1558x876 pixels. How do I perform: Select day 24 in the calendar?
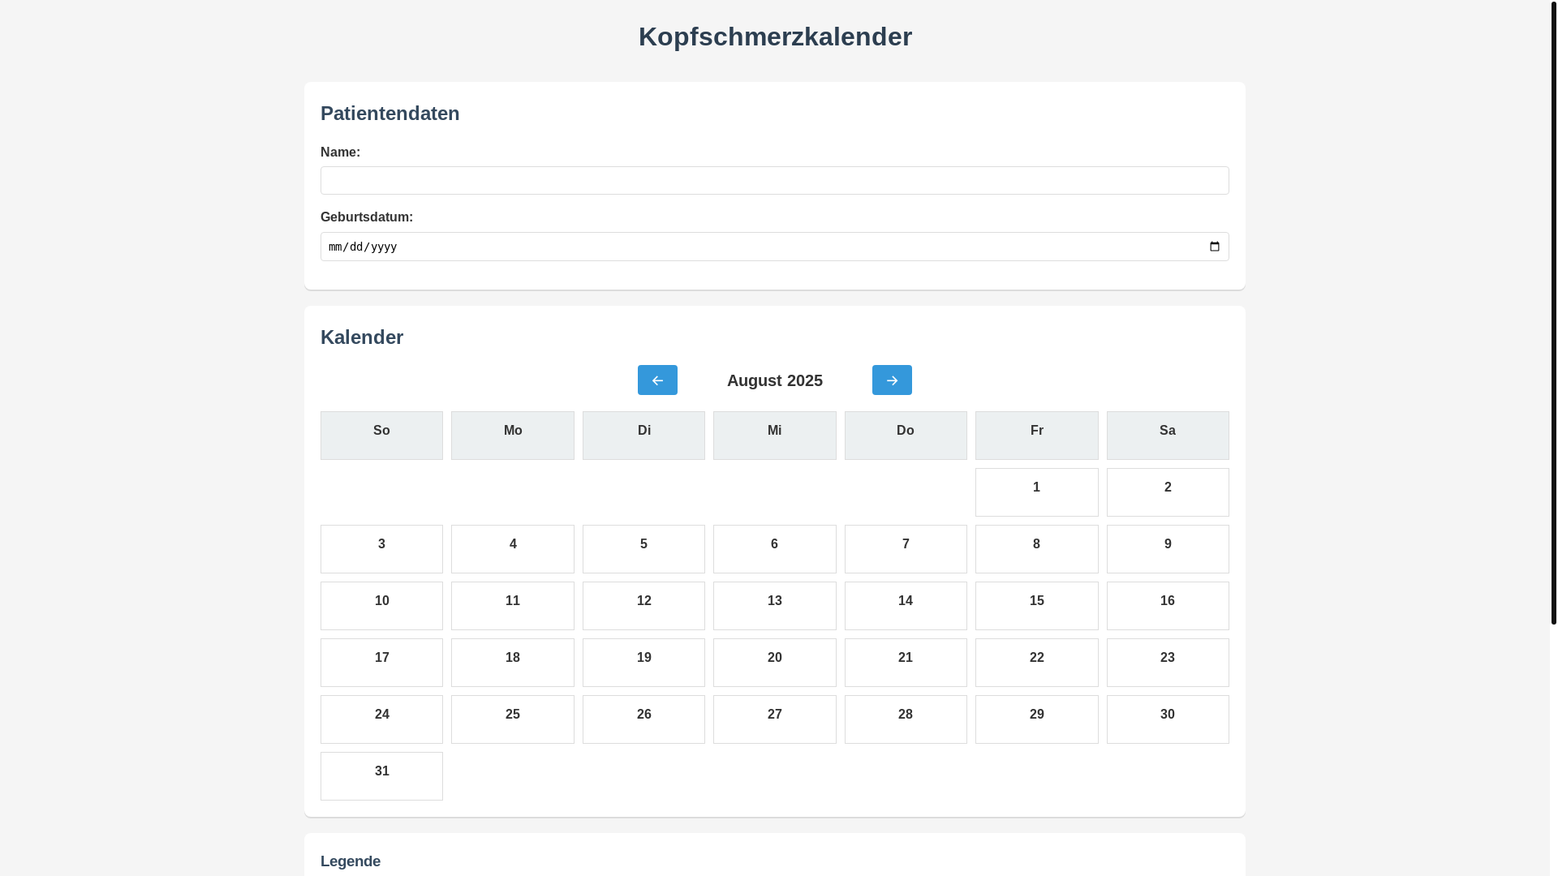click(381, 719)
